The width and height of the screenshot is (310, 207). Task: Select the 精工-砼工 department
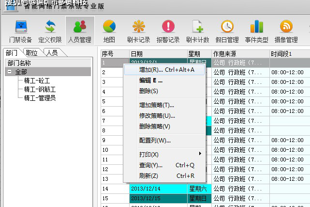(x=37, y=80)
